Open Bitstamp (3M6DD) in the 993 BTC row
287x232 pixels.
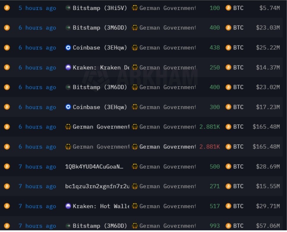100,226
